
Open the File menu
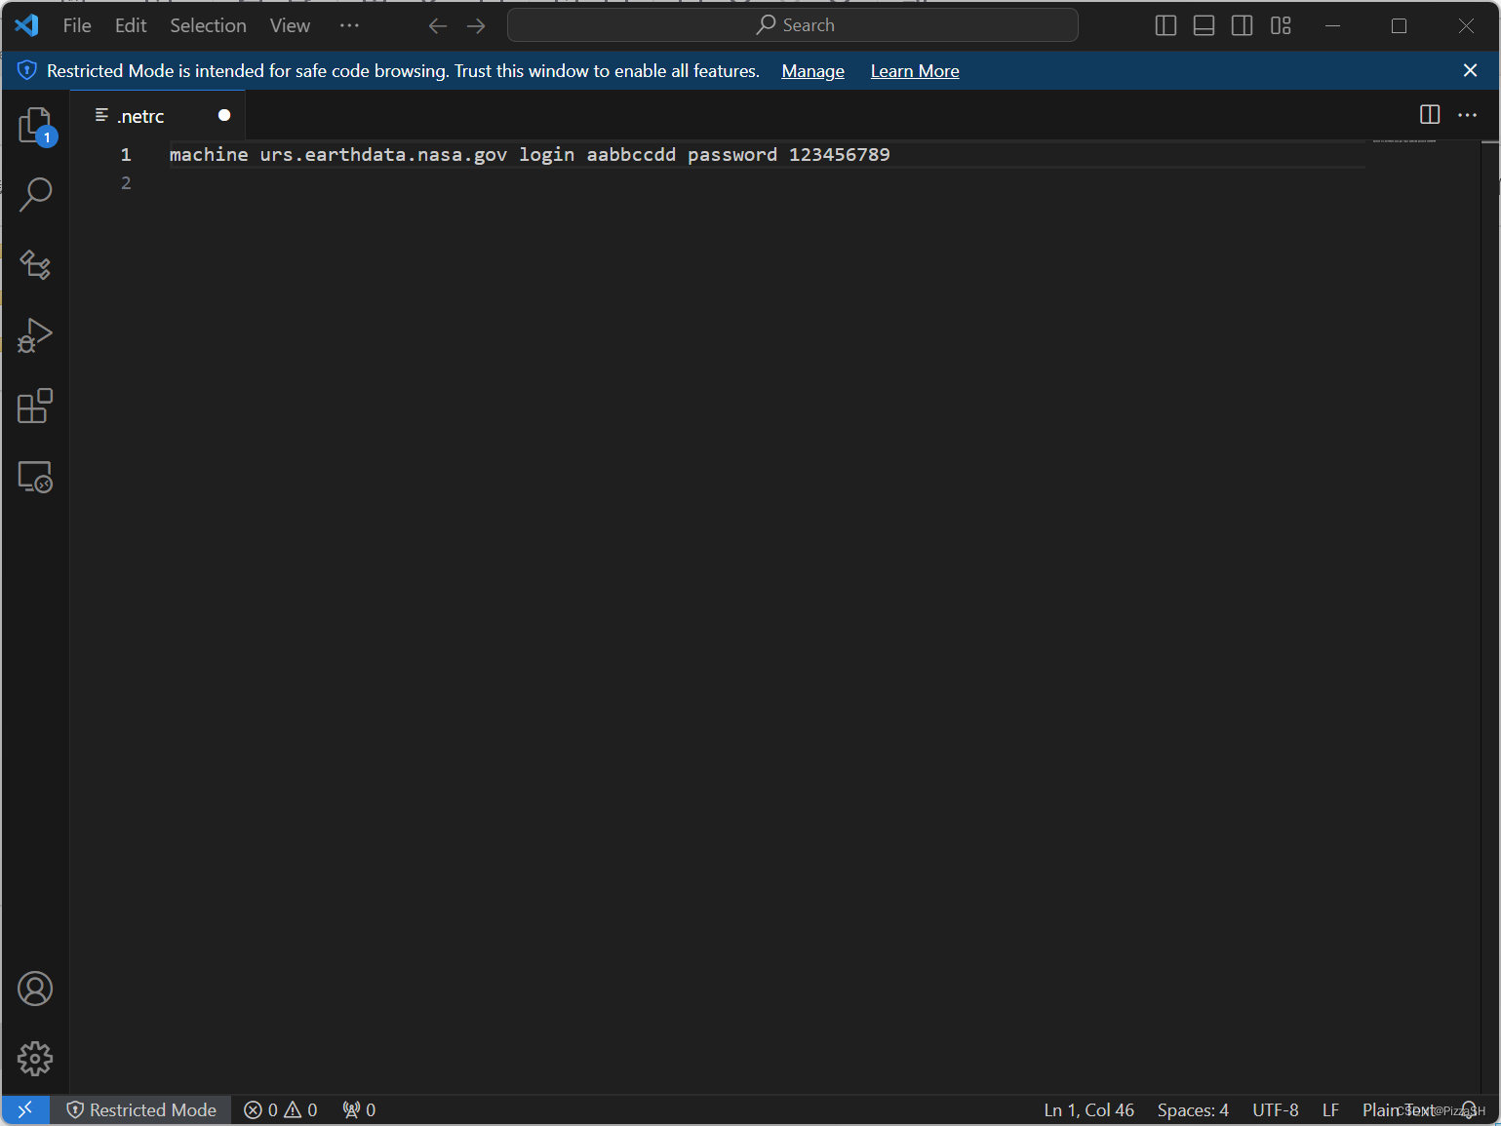[x=77, y=25]
